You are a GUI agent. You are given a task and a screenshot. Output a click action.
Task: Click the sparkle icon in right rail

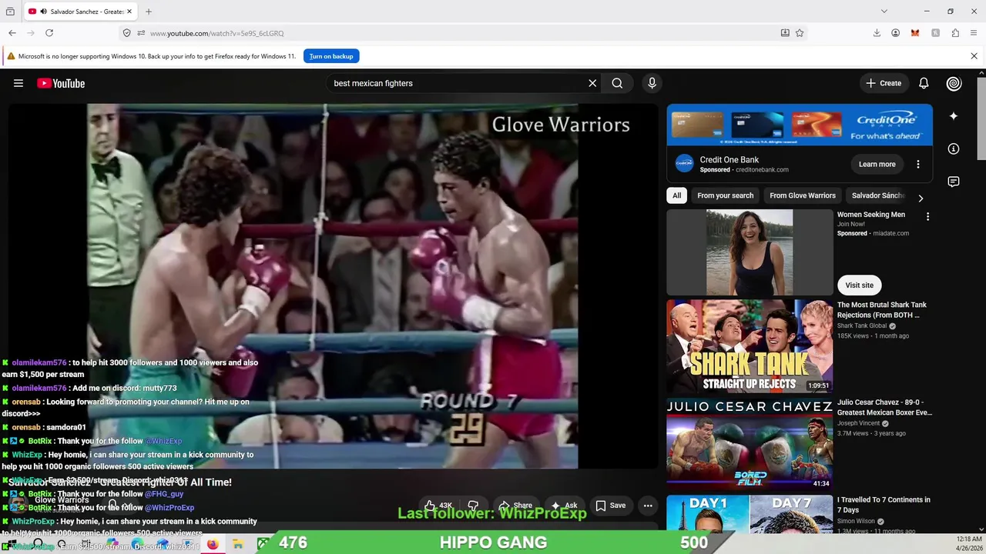(954, 116)
